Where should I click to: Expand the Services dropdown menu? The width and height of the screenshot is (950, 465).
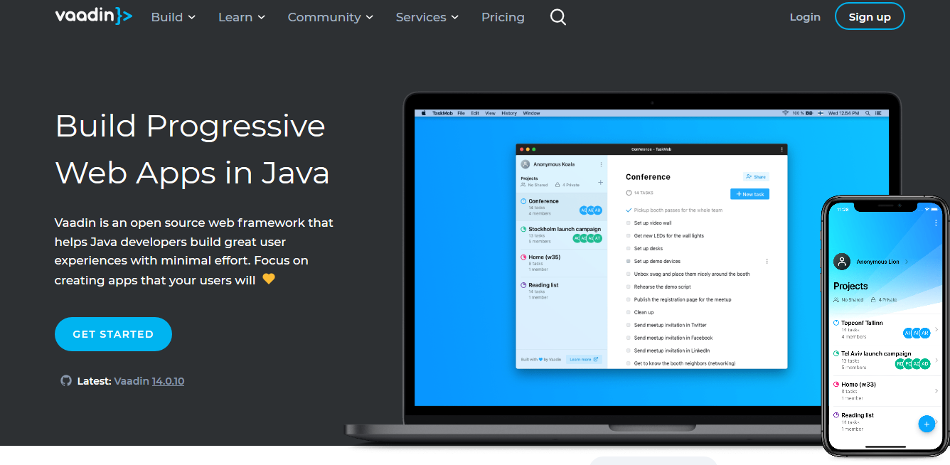pyautogui.click(x=427, y=17)
